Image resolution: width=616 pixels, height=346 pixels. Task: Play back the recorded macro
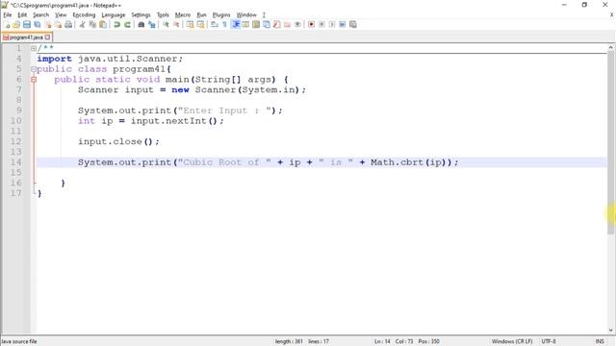point(332,25)
